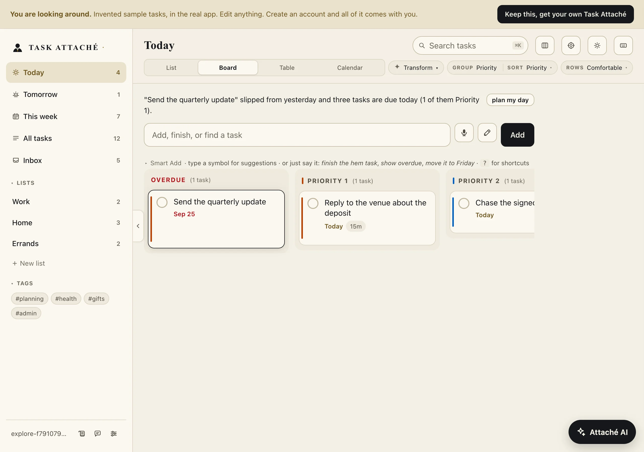Click the black Add button
This screenshot has width=644, height=452.
pos(517,135)
